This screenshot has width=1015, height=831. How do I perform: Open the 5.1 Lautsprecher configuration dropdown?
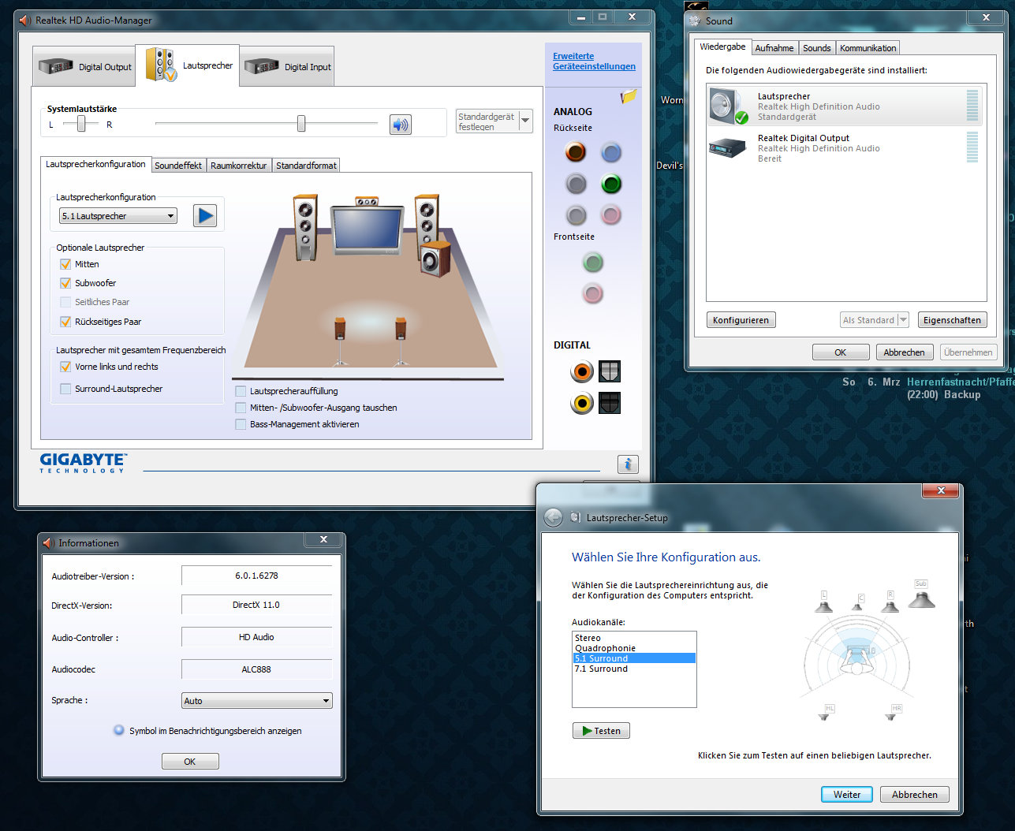[x=118, y=216]
